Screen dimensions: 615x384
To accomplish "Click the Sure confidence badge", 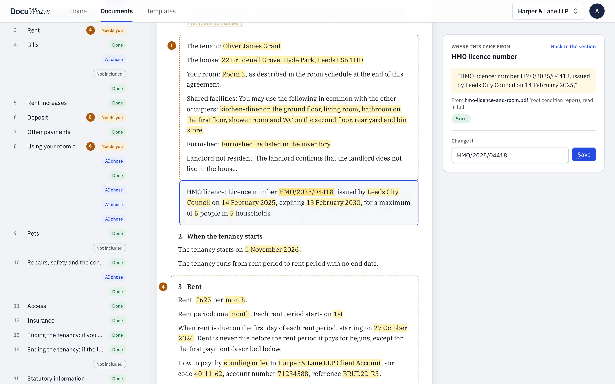I will click(x=461, y=119).
